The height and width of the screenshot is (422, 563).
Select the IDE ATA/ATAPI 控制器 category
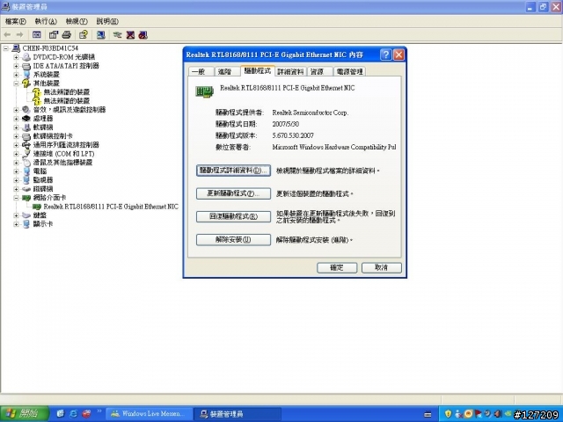point(66,66)
